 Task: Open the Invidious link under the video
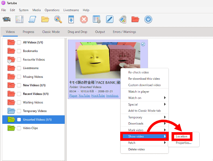click(x=112, y=96)
